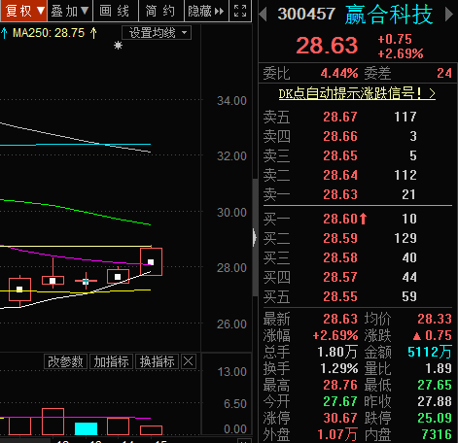The image size is (458, 443).
Task: Click the 跌停 price 25.09
Action: [435, 418]
